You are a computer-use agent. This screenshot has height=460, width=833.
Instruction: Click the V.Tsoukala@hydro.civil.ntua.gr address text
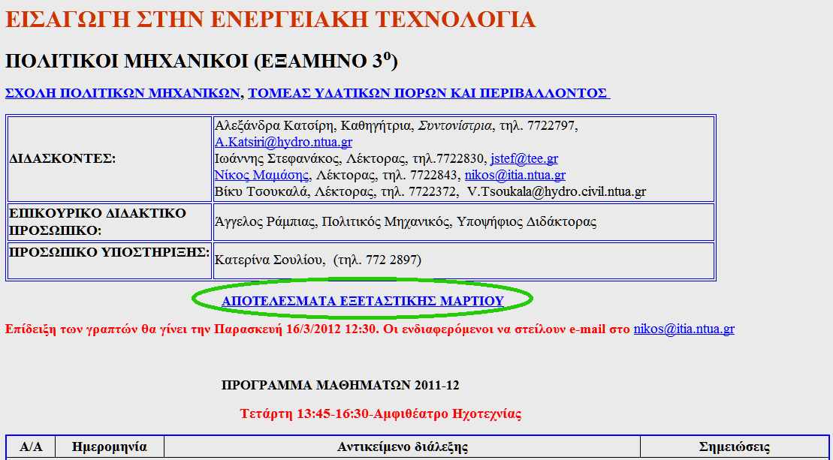557,192
